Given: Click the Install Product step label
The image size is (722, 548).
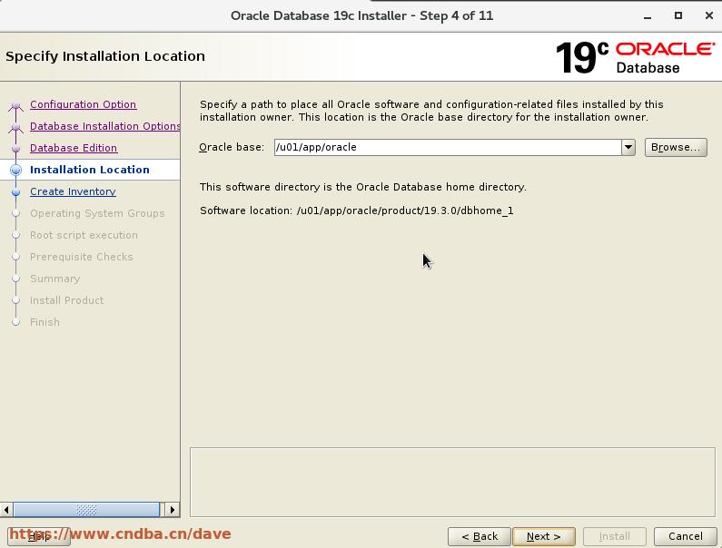Looking at the screenshot, I should click(x=67, y=300).
